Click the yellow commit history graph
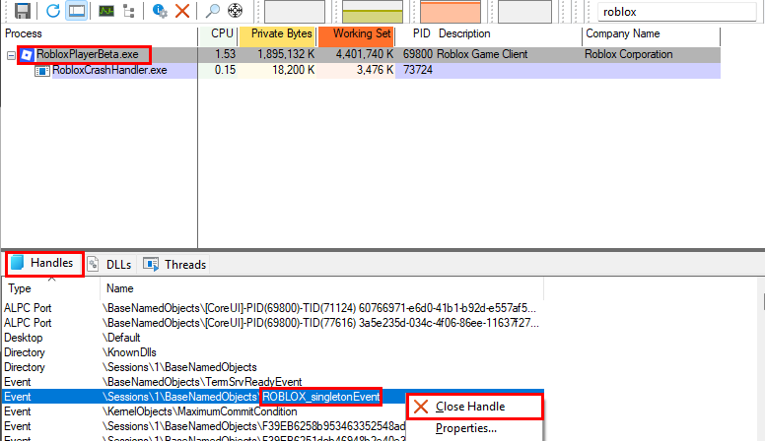765x441 pixels. tap(373, 12)
